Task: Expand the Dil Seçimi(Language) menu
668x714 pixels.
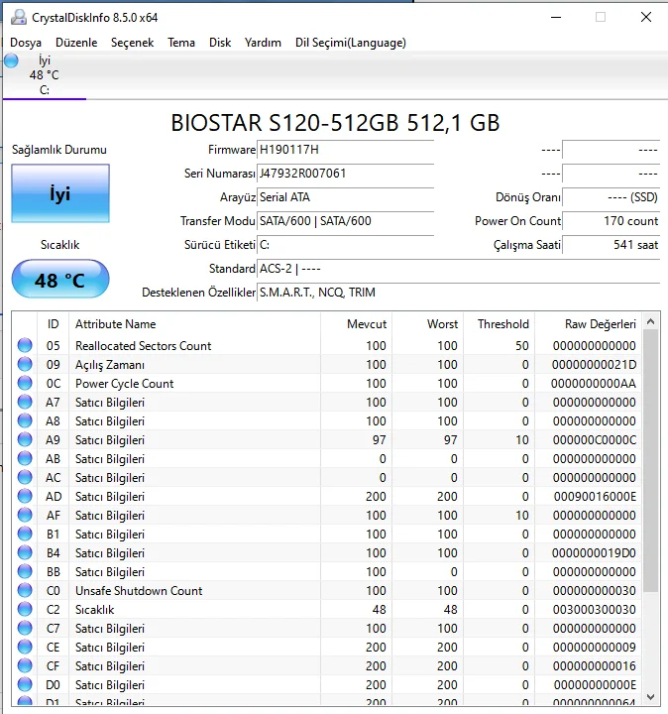Action: (x=350, y=43)
